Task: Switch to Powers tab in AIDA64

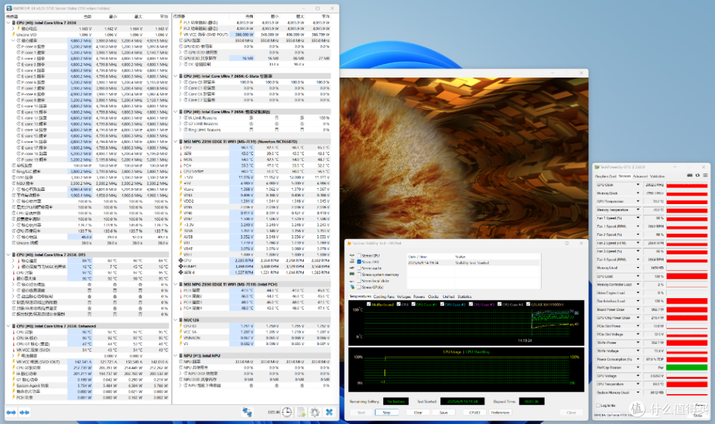Action: [419, 297]
